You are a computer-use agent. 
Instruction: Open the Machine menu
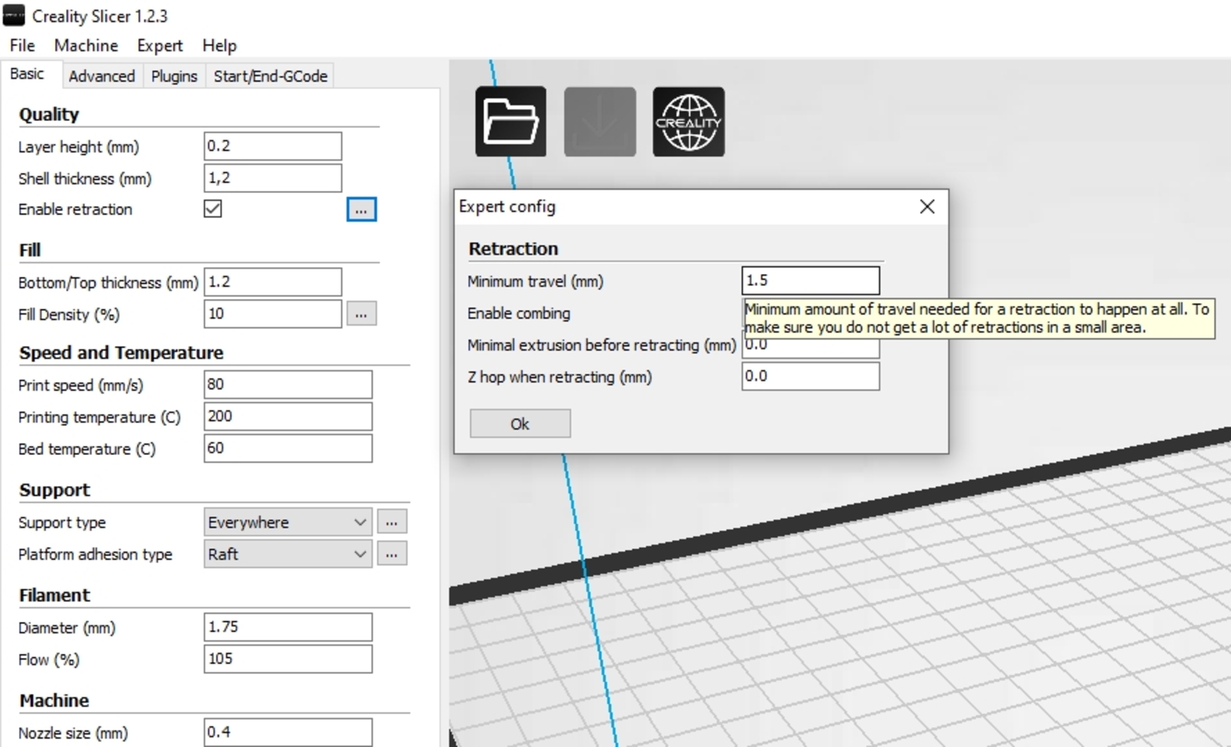tap(86, 46)
